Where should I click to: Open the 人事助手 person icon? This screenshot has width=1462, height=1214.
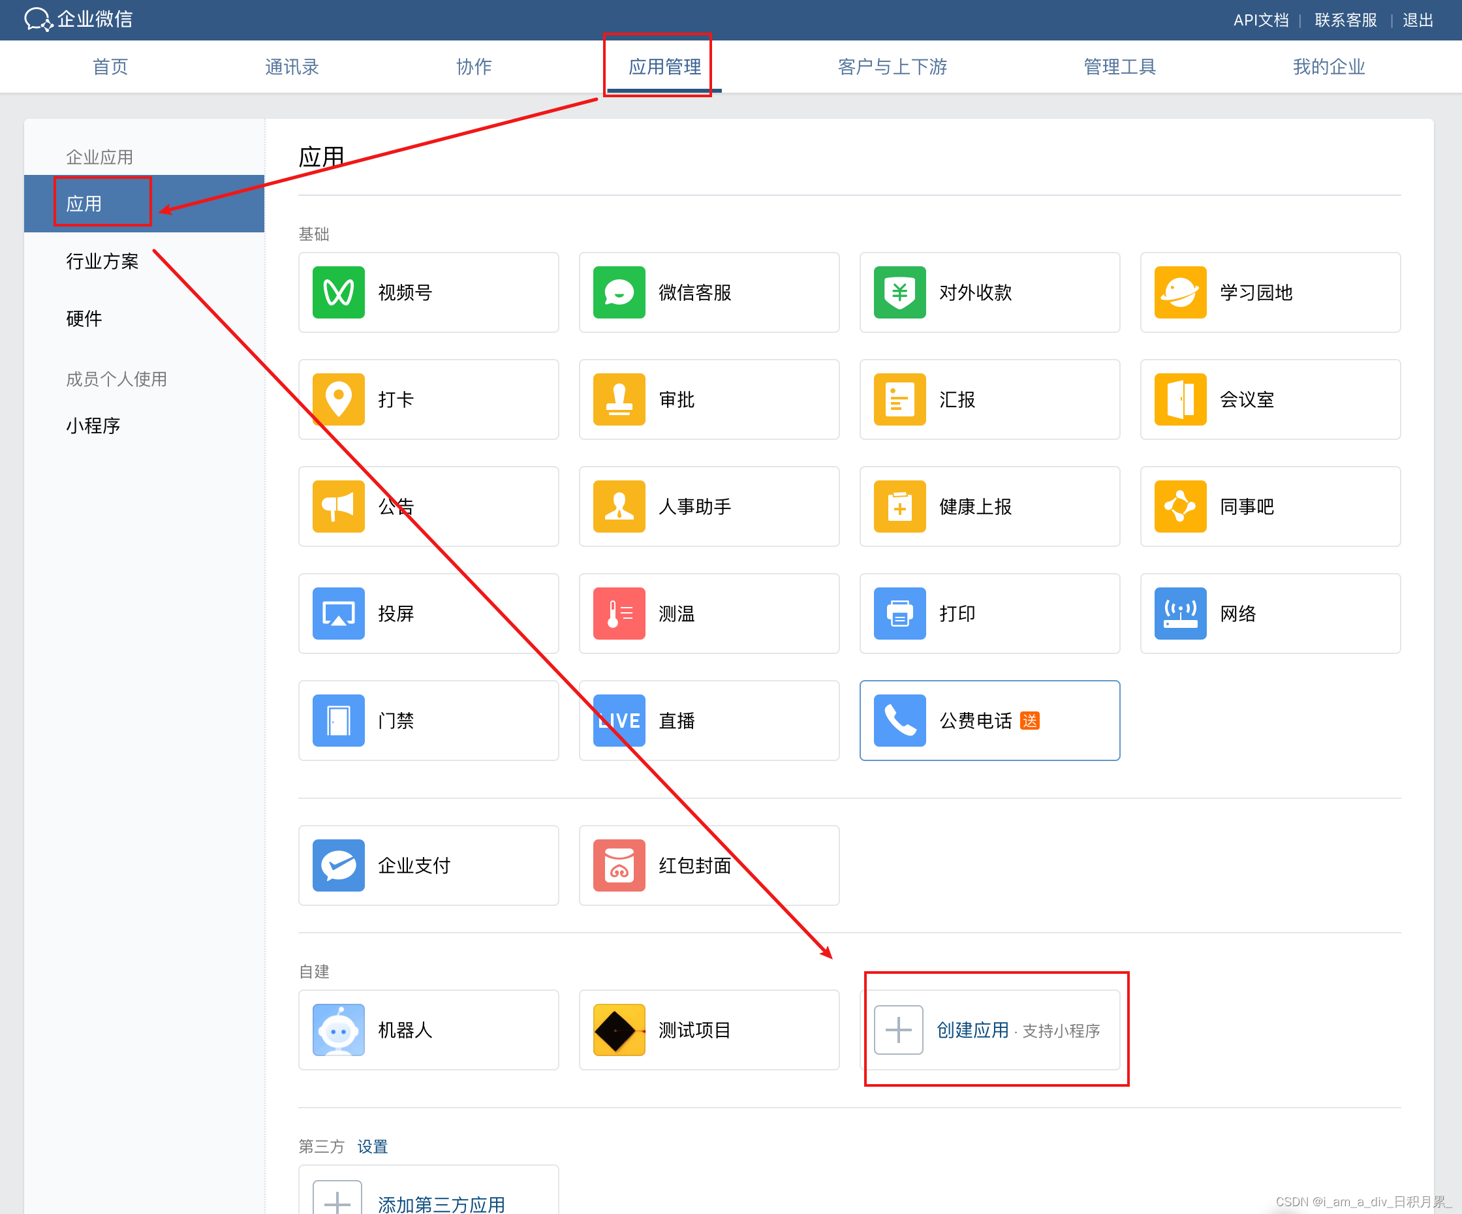click(619, 506)
